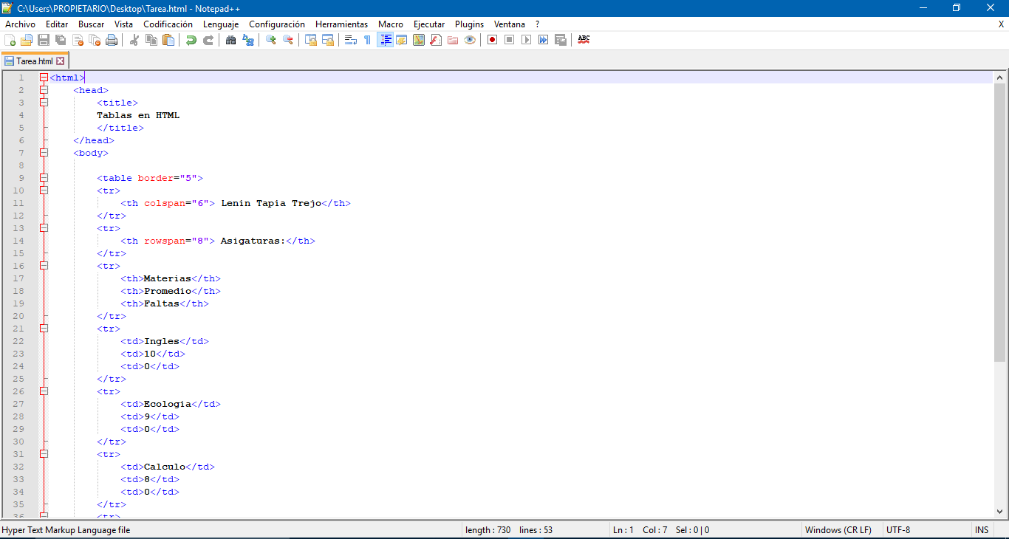
Task: Enable Monitoring with the eye icon
Action: tap(468, 39)
